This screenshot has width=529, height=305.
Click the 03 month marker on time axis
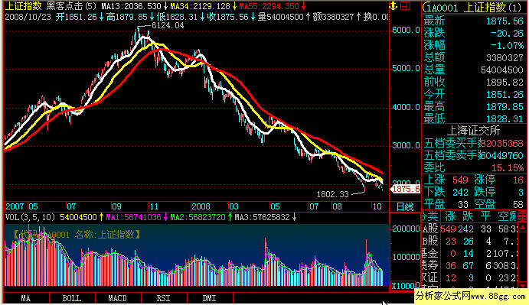[233, 206]
